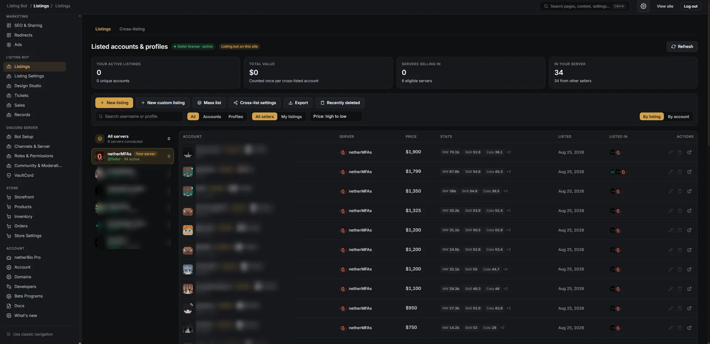Click the trash icon for the $950 listing
This screenshot has height=344, width=710.
[680, 308]
